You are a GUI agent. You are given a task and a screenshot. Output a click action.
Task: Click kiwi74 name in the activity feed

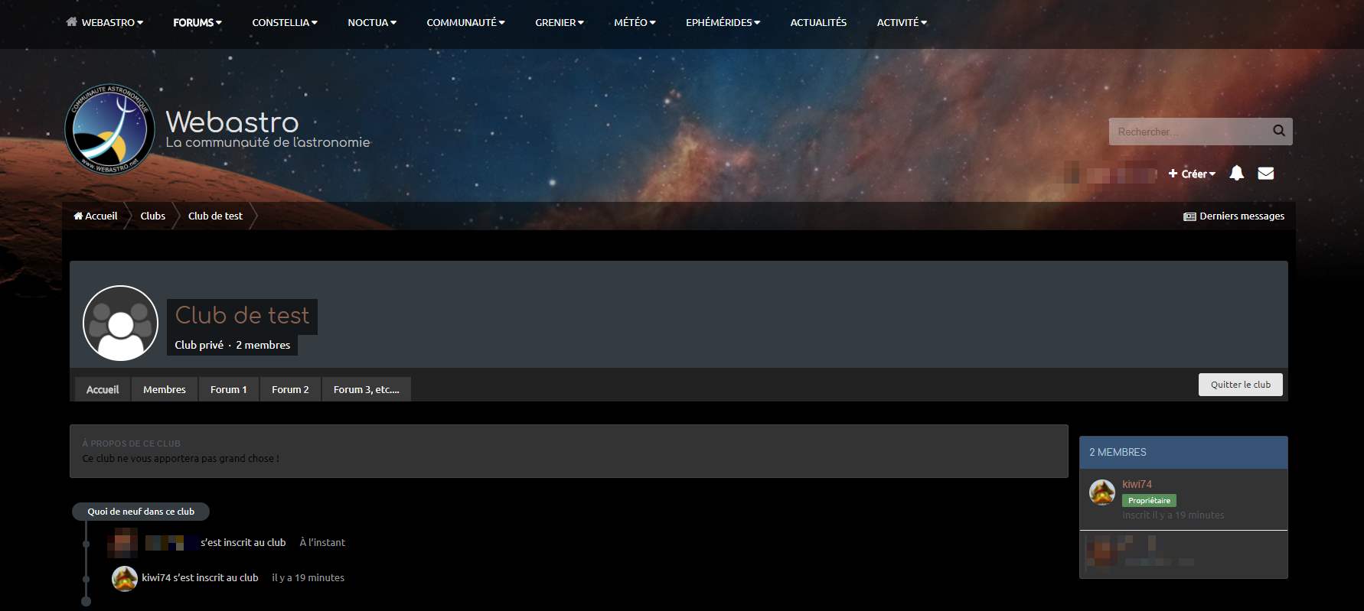click(156, 578)
